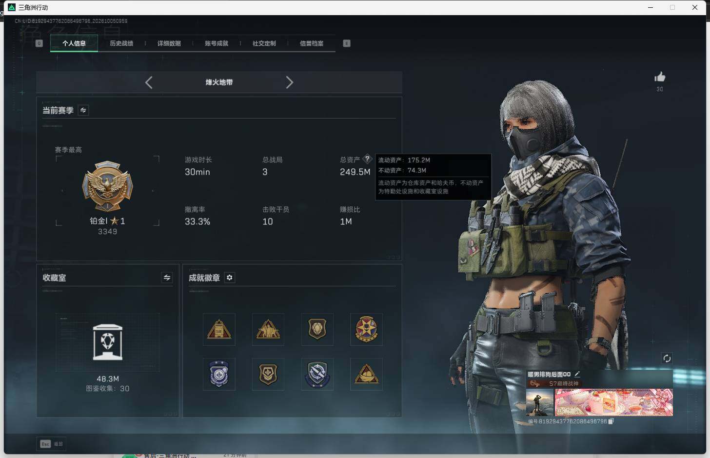This screenshot has width=710, height=458.
Task: Select the green shield badge with knife
Action: [x=317, y=374]
